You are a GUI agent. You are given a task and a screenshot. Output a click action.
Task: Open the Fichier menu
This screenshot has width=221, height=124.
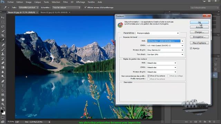click(11, 2)
